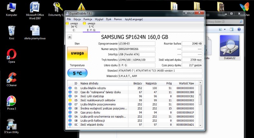Click the Standard field ATA/ATAPI-7
Screen dimensions: 254x138
click(160, 70)
